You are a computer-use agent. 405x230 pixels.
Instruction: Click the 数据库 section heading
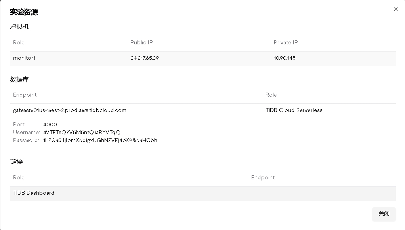pos(19,80)
